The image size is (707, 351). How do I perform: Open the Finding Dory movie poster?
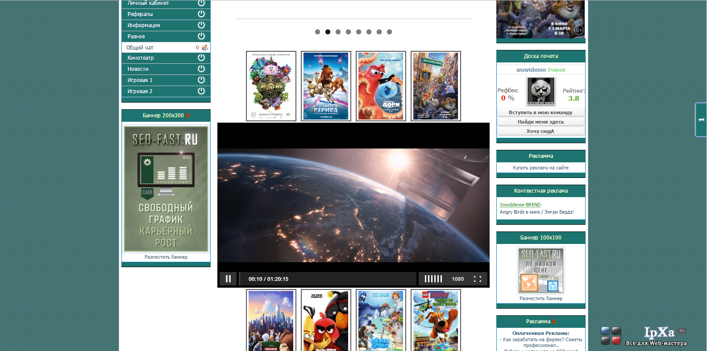(381, 86)
